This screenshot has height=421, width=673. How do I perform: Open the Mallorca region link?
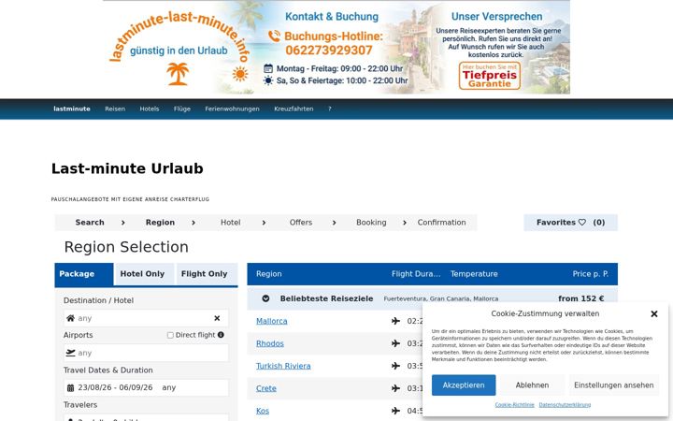click(272, 321)
